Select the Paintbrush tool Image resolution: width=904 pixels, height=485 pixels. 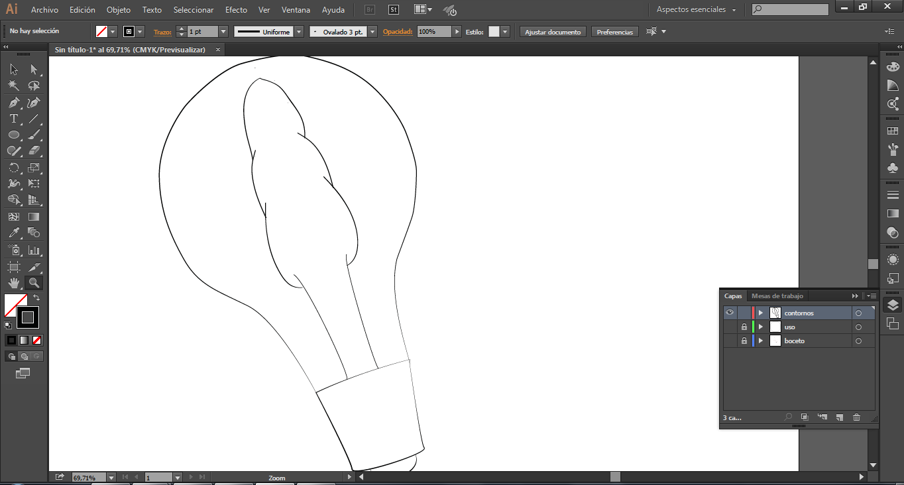(34, 135)
